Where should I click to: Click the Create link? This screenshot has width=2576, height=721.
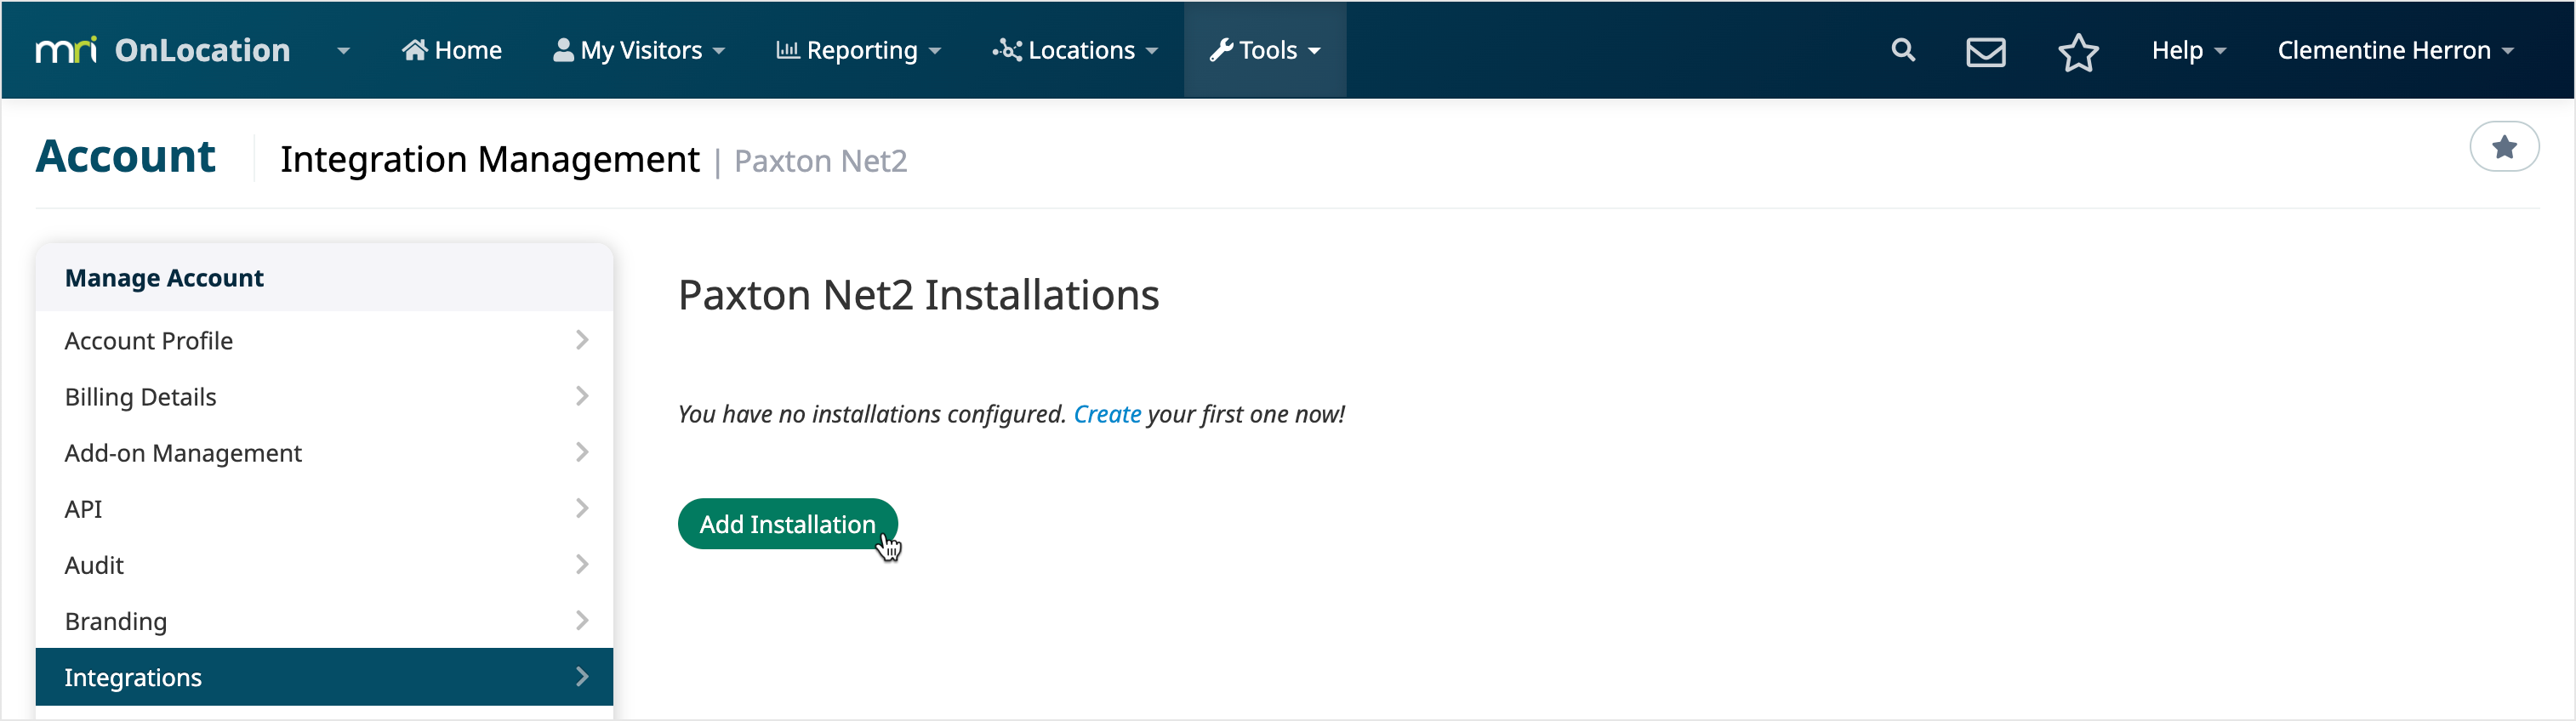point(1107,414)
